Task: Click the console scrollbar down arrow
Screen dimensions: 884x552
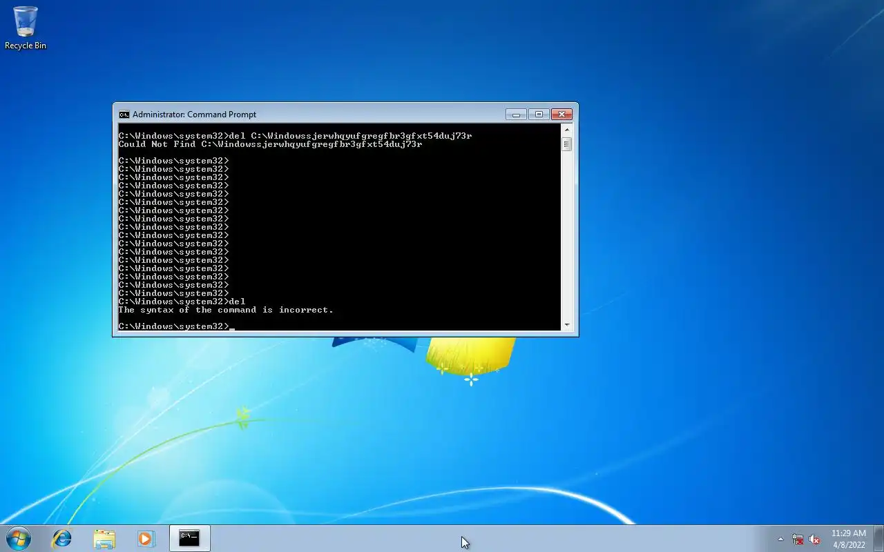Action: tap(567, 325)
